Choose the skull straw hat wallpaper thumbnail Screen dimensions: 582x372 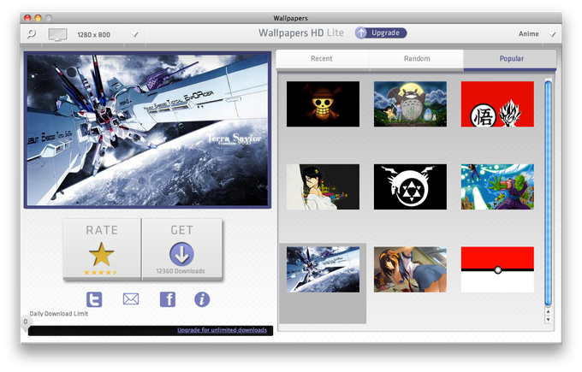click(x=323, y=104)
